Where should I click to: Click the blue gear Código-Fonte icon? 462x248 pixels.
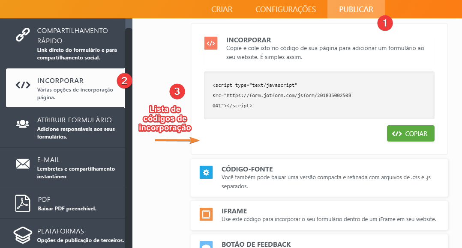click(x=206, y=173)
